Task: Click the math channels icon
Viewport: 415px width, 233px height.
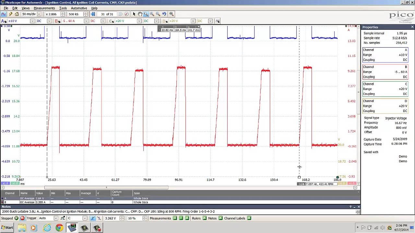Action: [218, 21]
